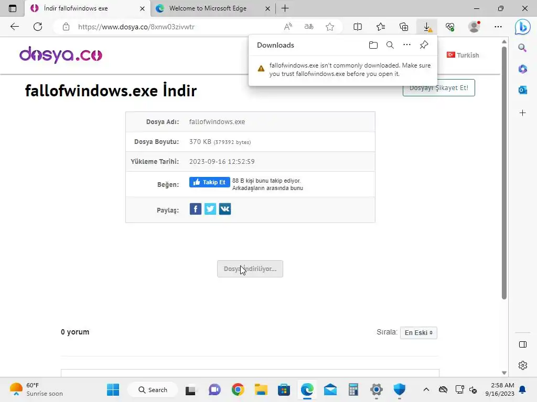
Task: Open a new browser tab
Action: point(285,8)
